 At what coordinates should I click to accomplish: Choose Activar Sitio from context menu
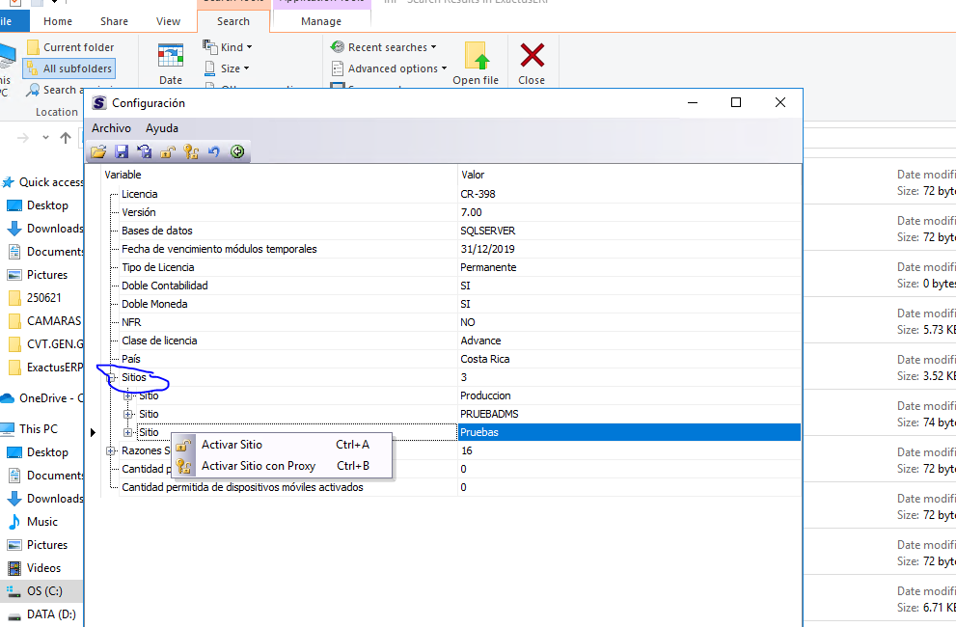pos(283,445)
